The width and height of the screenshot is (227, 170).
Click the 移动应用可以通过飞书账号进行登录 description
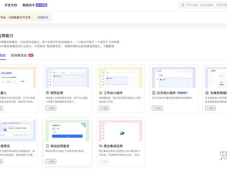(65, 151)
